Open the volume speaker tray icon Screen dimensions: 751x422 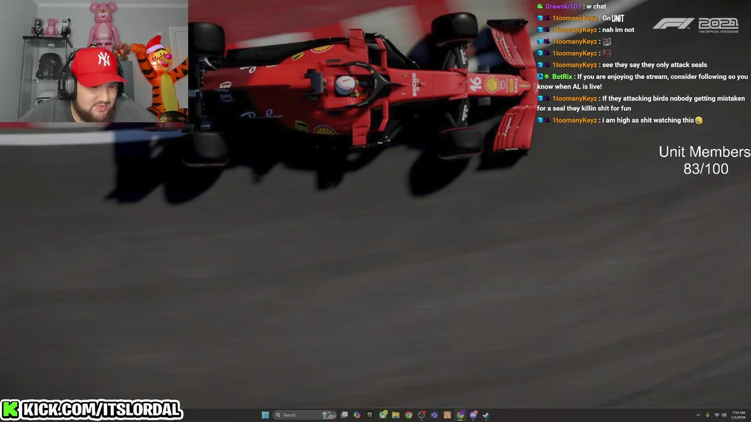(x=724, y=415)
